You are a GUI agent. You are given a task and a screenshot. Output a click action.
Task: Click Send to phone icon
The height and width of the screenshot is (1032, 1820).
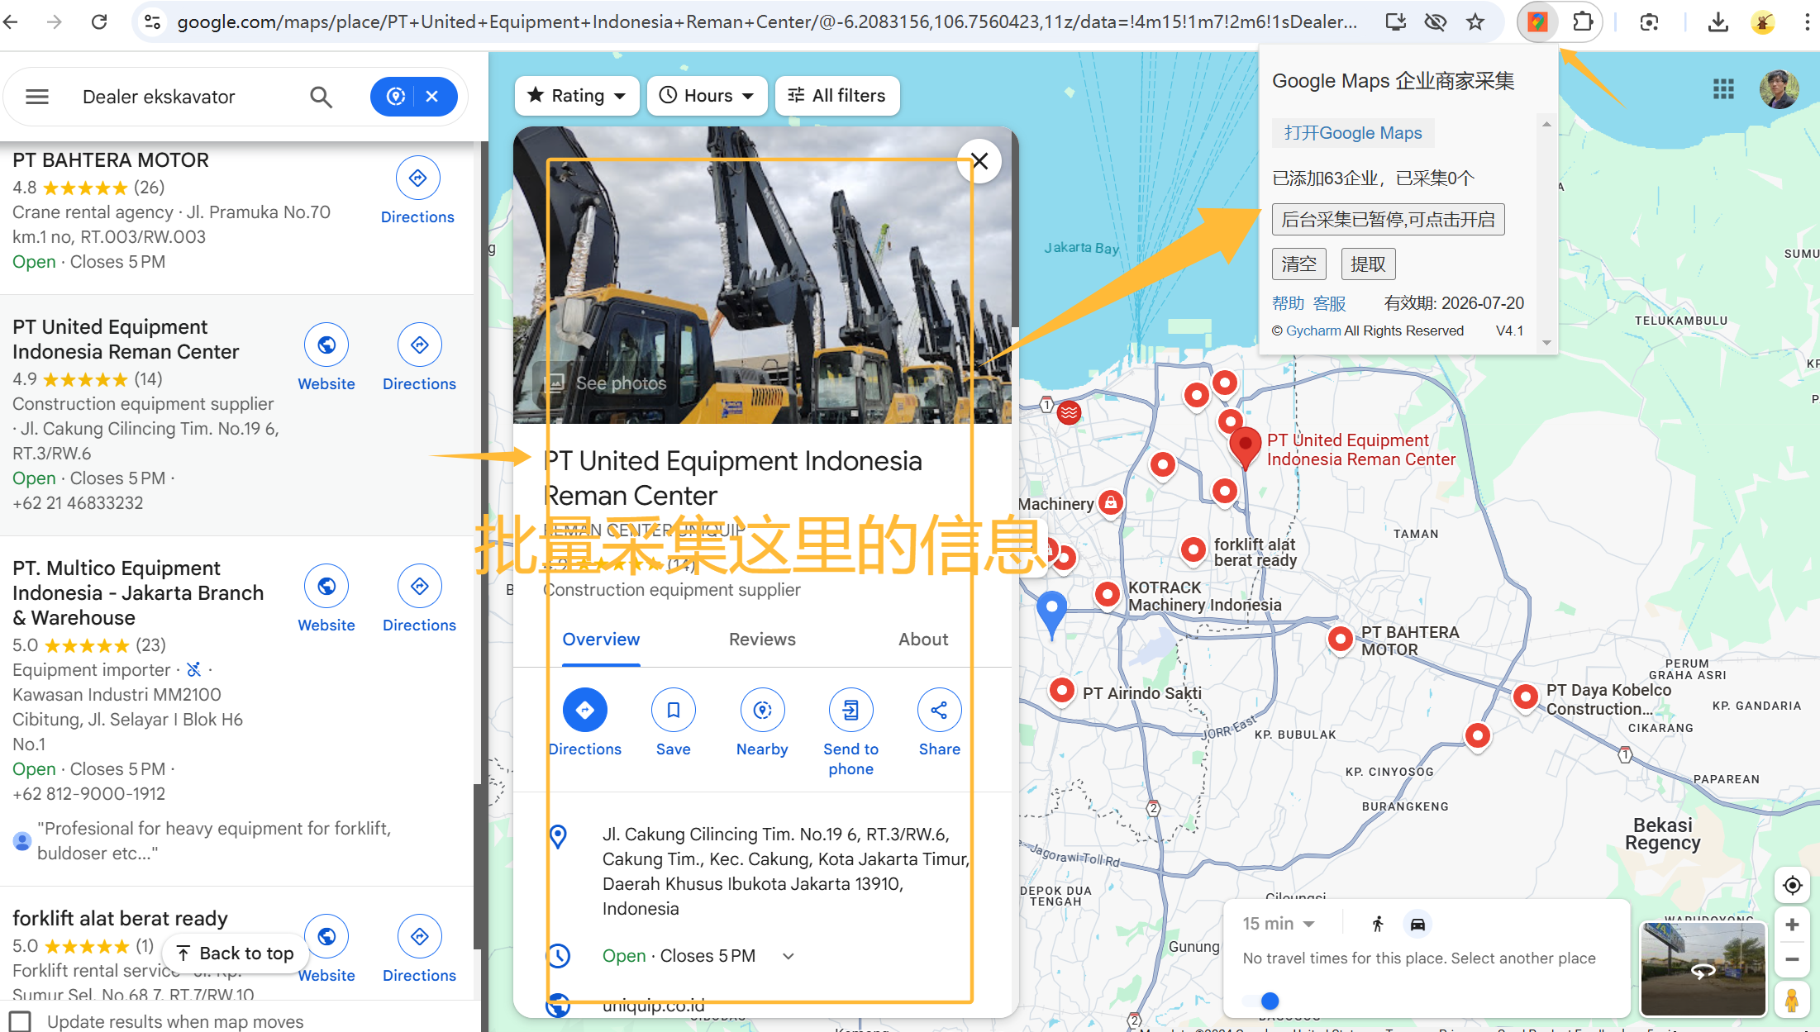pos(850,710)
